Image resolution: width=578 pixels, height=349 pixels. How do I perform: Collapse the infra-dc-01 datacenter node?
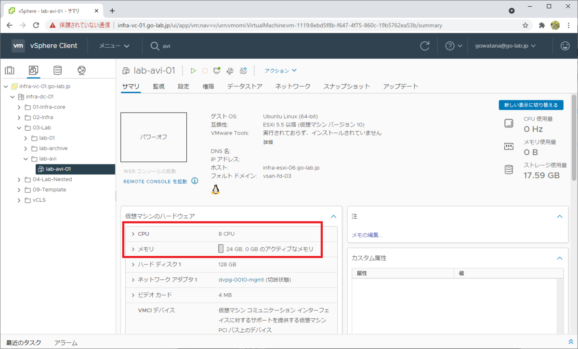pyautogui.click(x=13, y=97)
